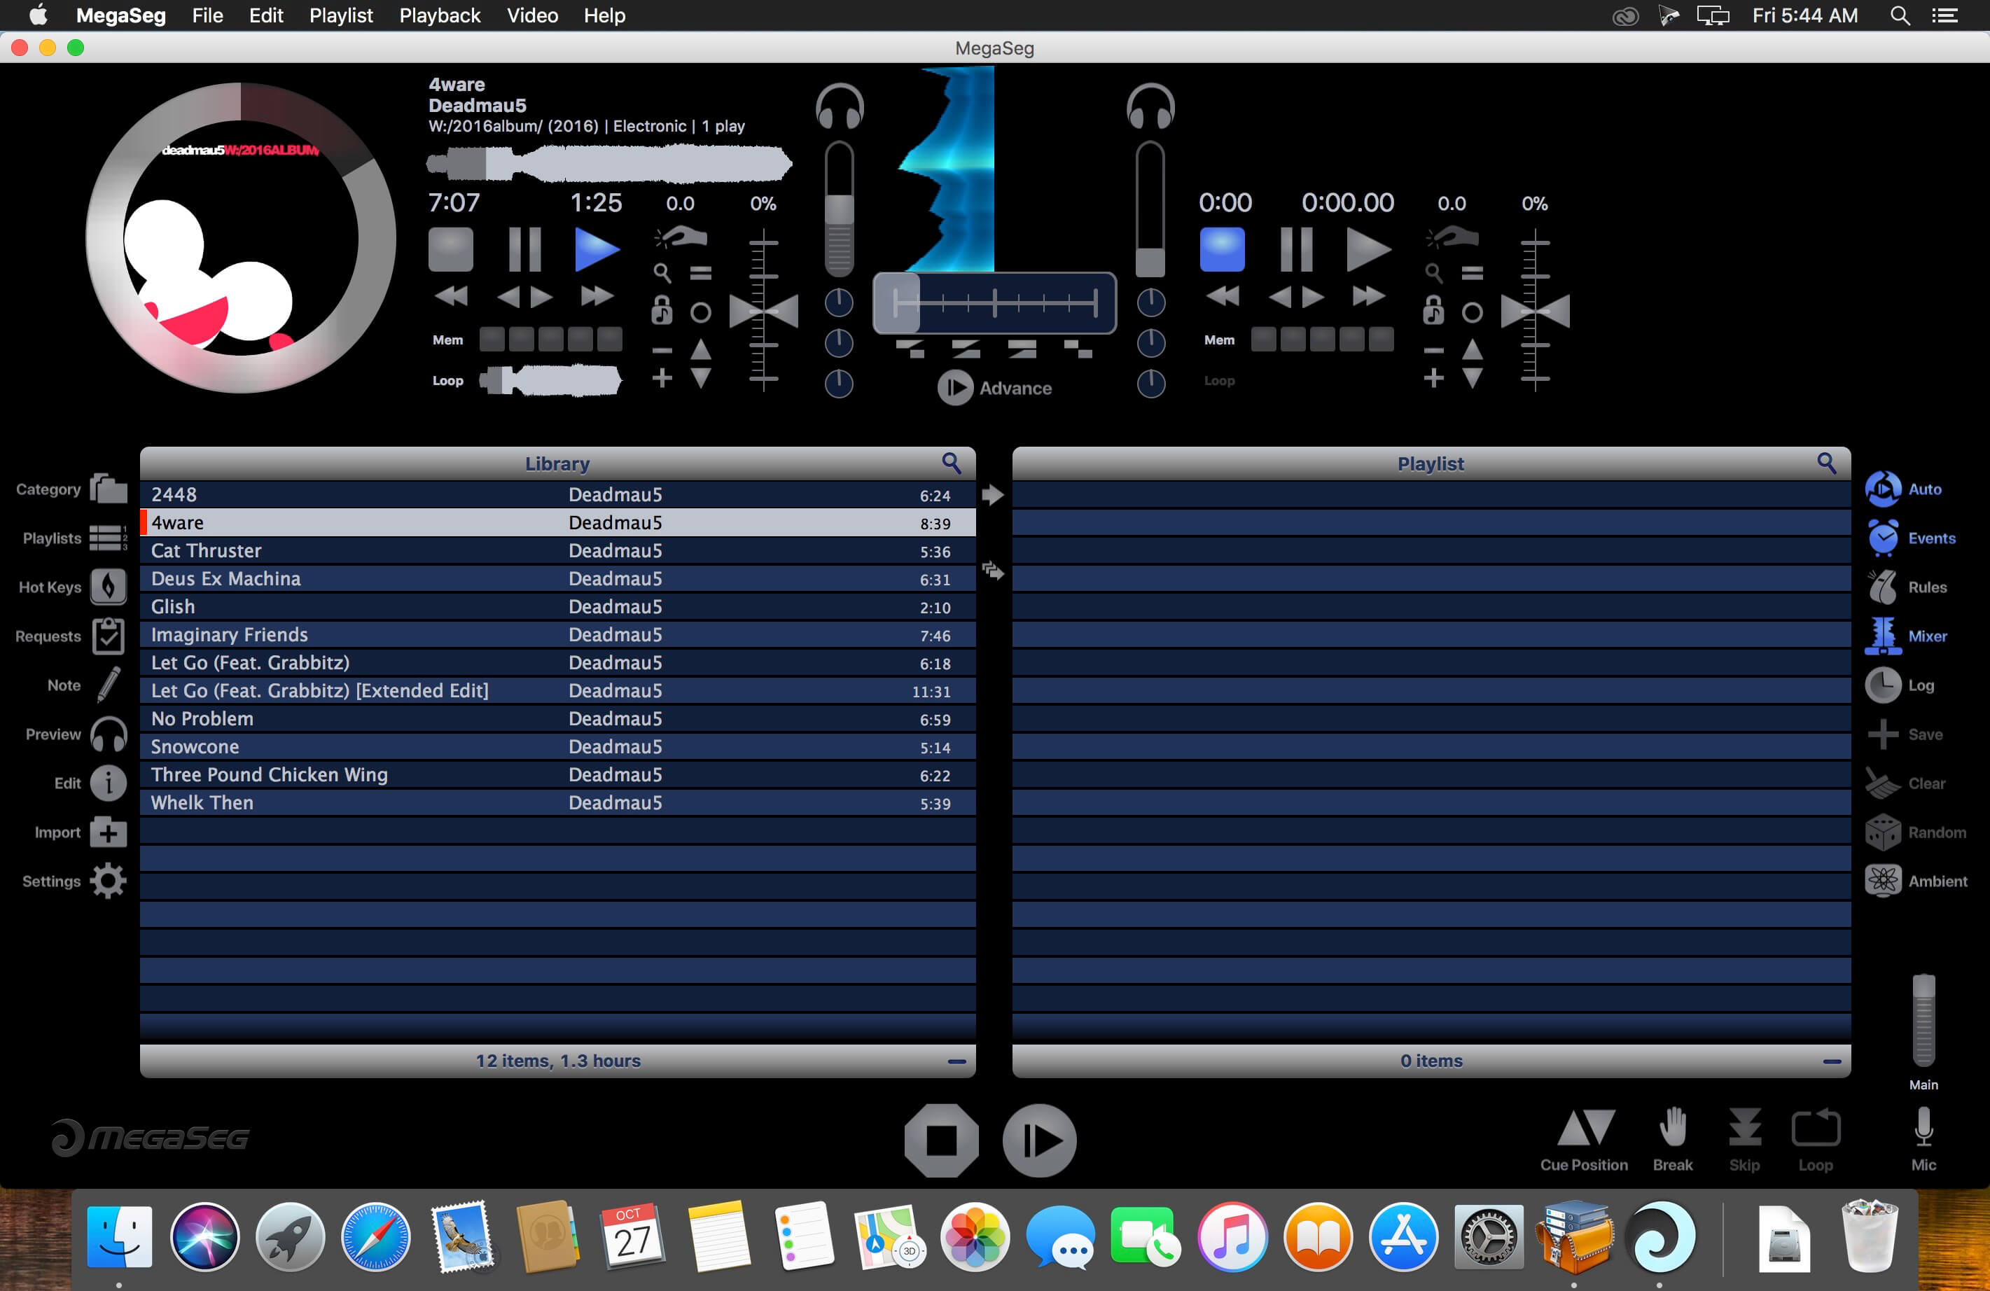This screenshot has width=1990, height=1291.
Task: Open the Playlists list icon
Action: click(x=109, y=538)
